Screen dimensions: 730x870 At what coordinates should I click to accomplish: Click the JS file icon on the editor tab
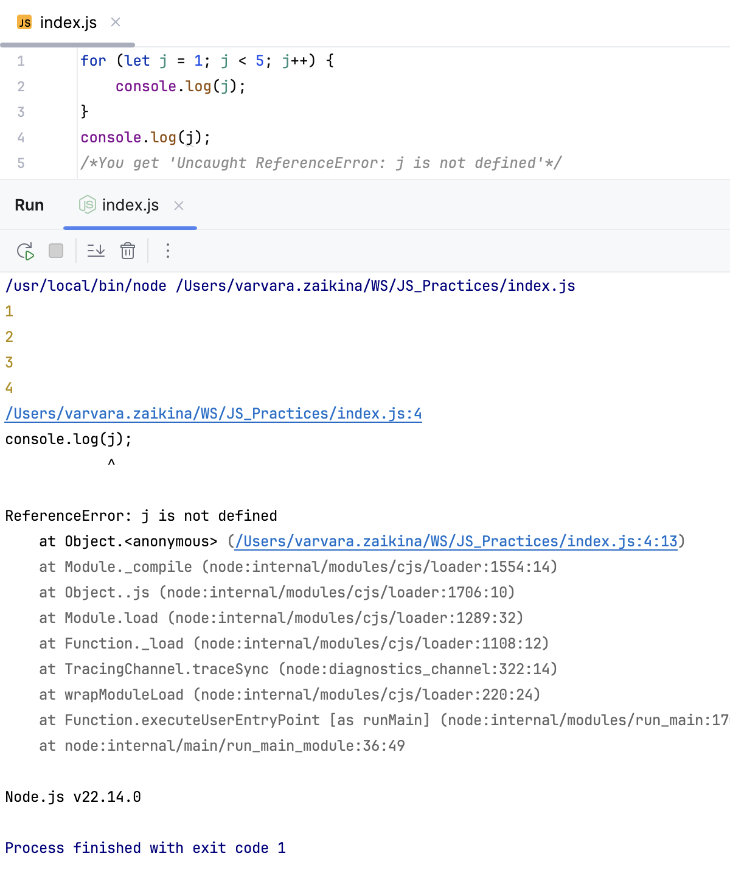[24, 23]
